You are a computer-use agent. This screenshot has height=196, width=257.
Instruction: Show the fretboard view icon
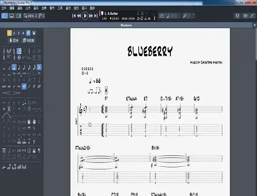[252, 16]
